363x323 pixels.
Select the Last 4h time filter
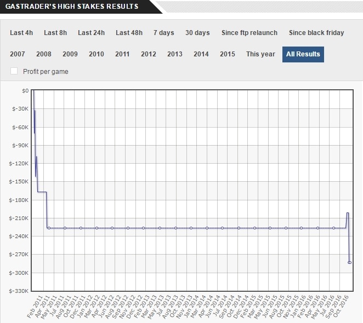(x=21, y=33)
